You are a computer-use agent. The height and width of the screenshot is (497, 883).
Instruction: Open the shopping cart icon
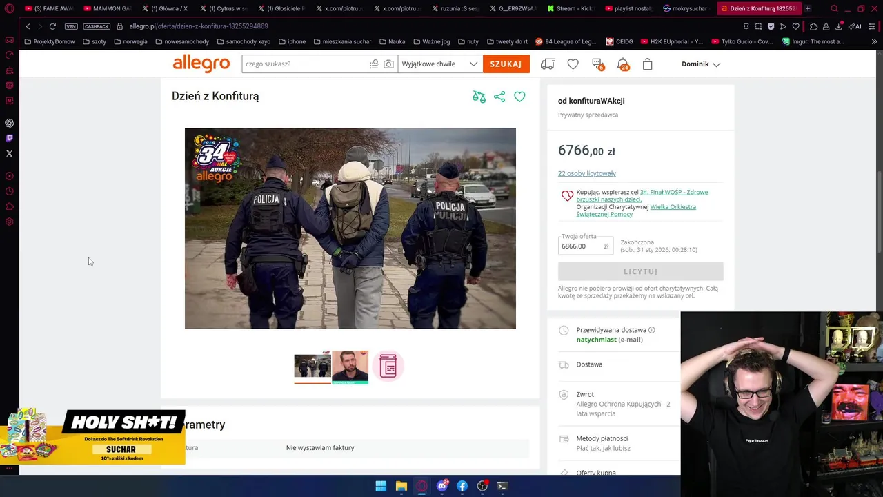coord(647,64)
